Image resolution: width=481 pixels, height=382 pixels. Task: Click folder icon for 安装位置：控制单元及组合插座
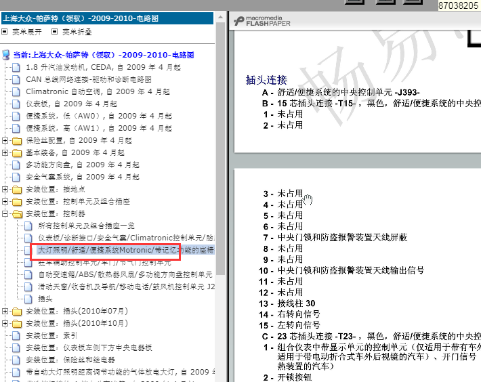tap(17, 202)
